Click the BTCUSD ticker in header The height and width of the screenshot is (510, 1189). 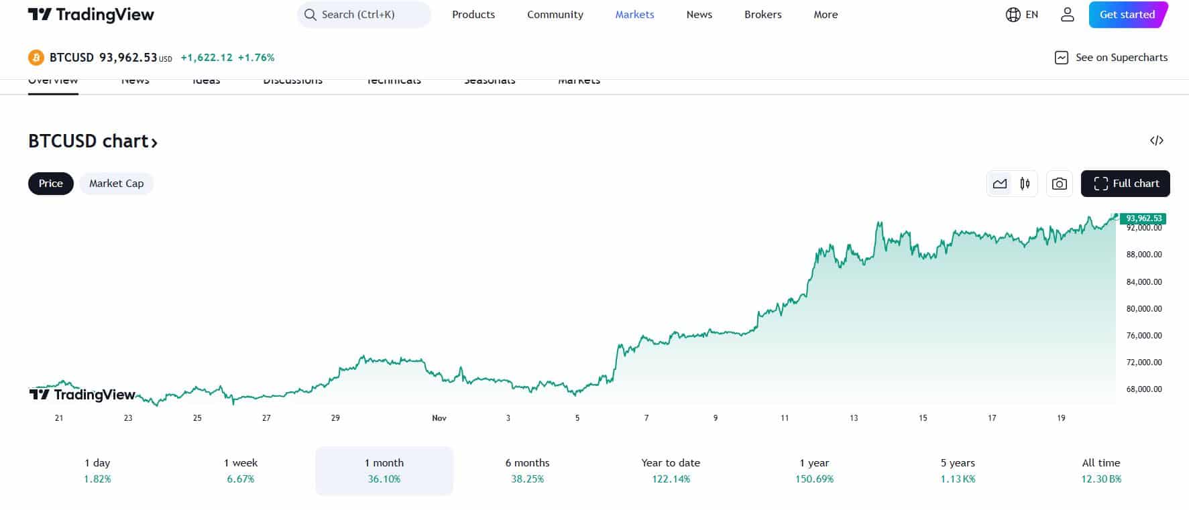tap(72, 58)
